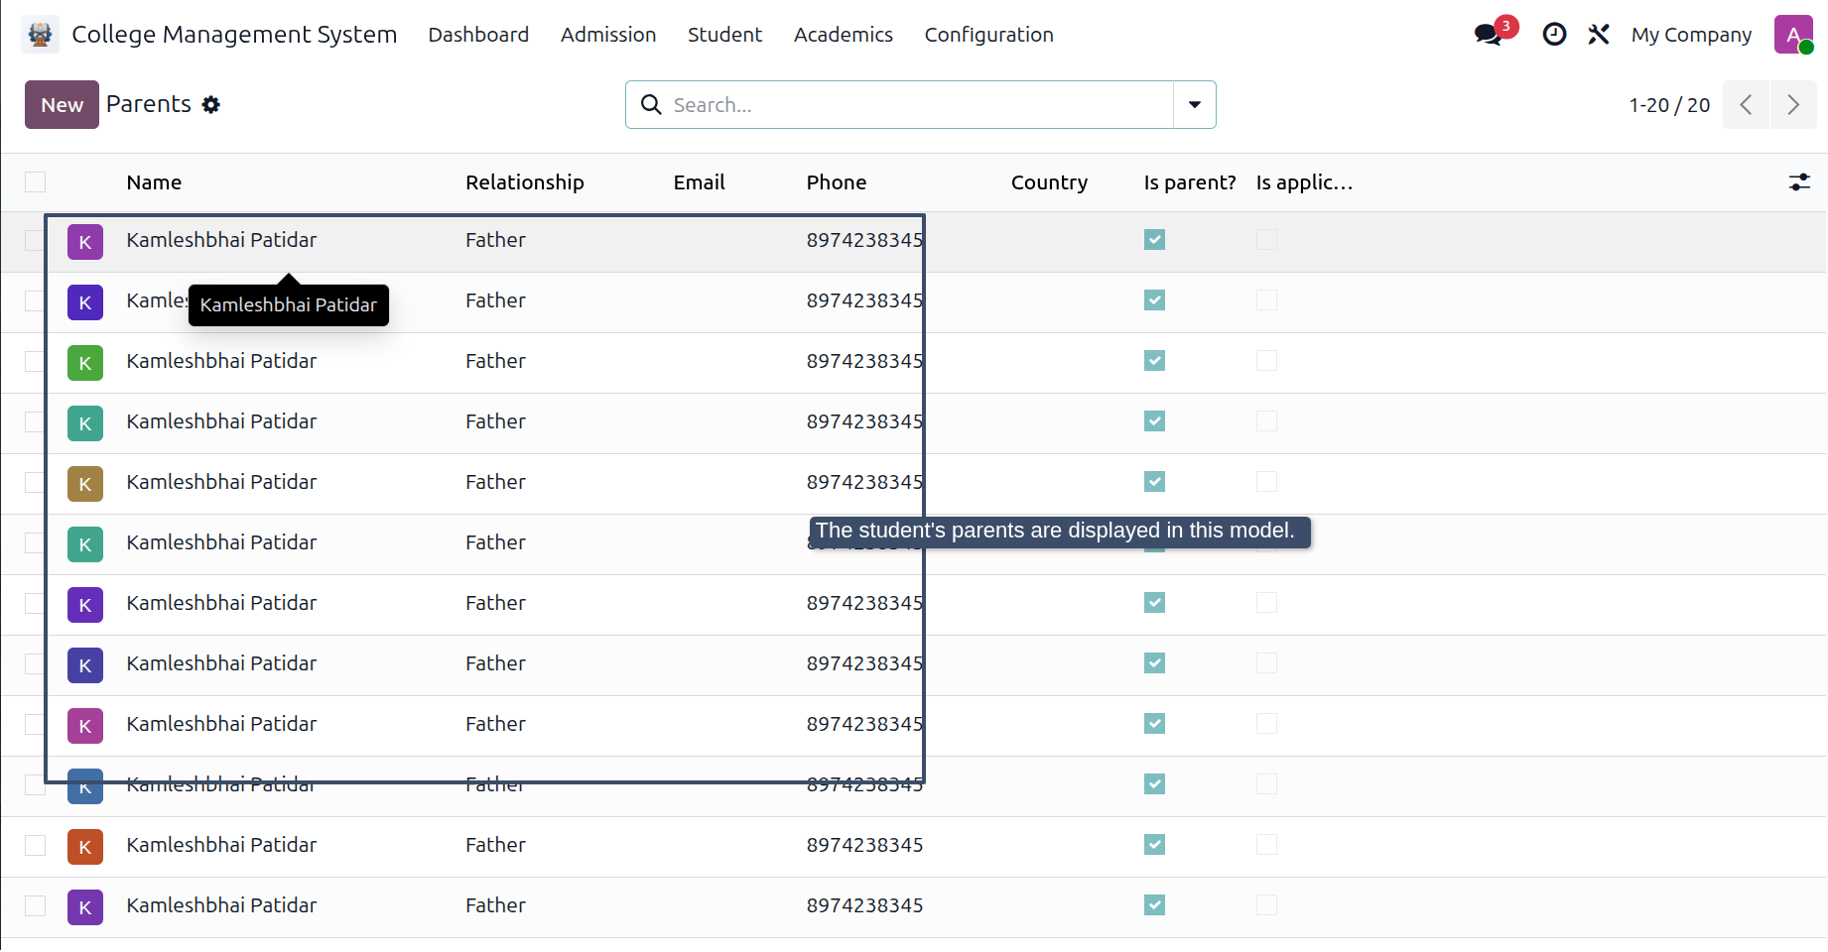The height and width of the screenshot is (952, 1828).
Task: Open the Academics menu
Action: coord(844,35)
